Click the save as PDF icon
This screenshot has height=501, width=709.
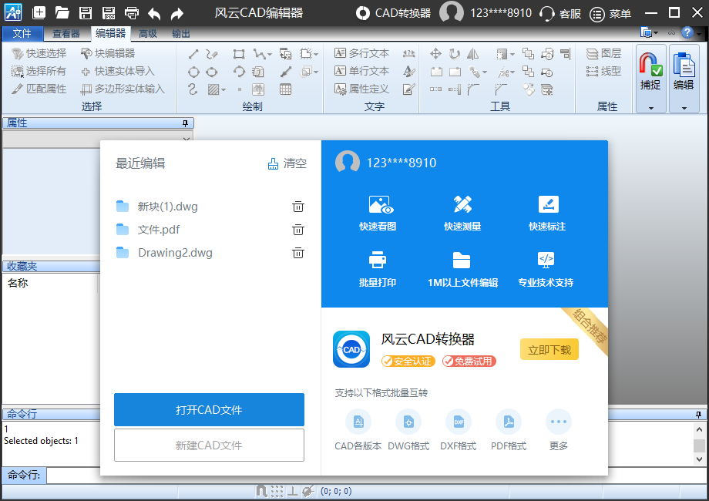tap(109, 12)
